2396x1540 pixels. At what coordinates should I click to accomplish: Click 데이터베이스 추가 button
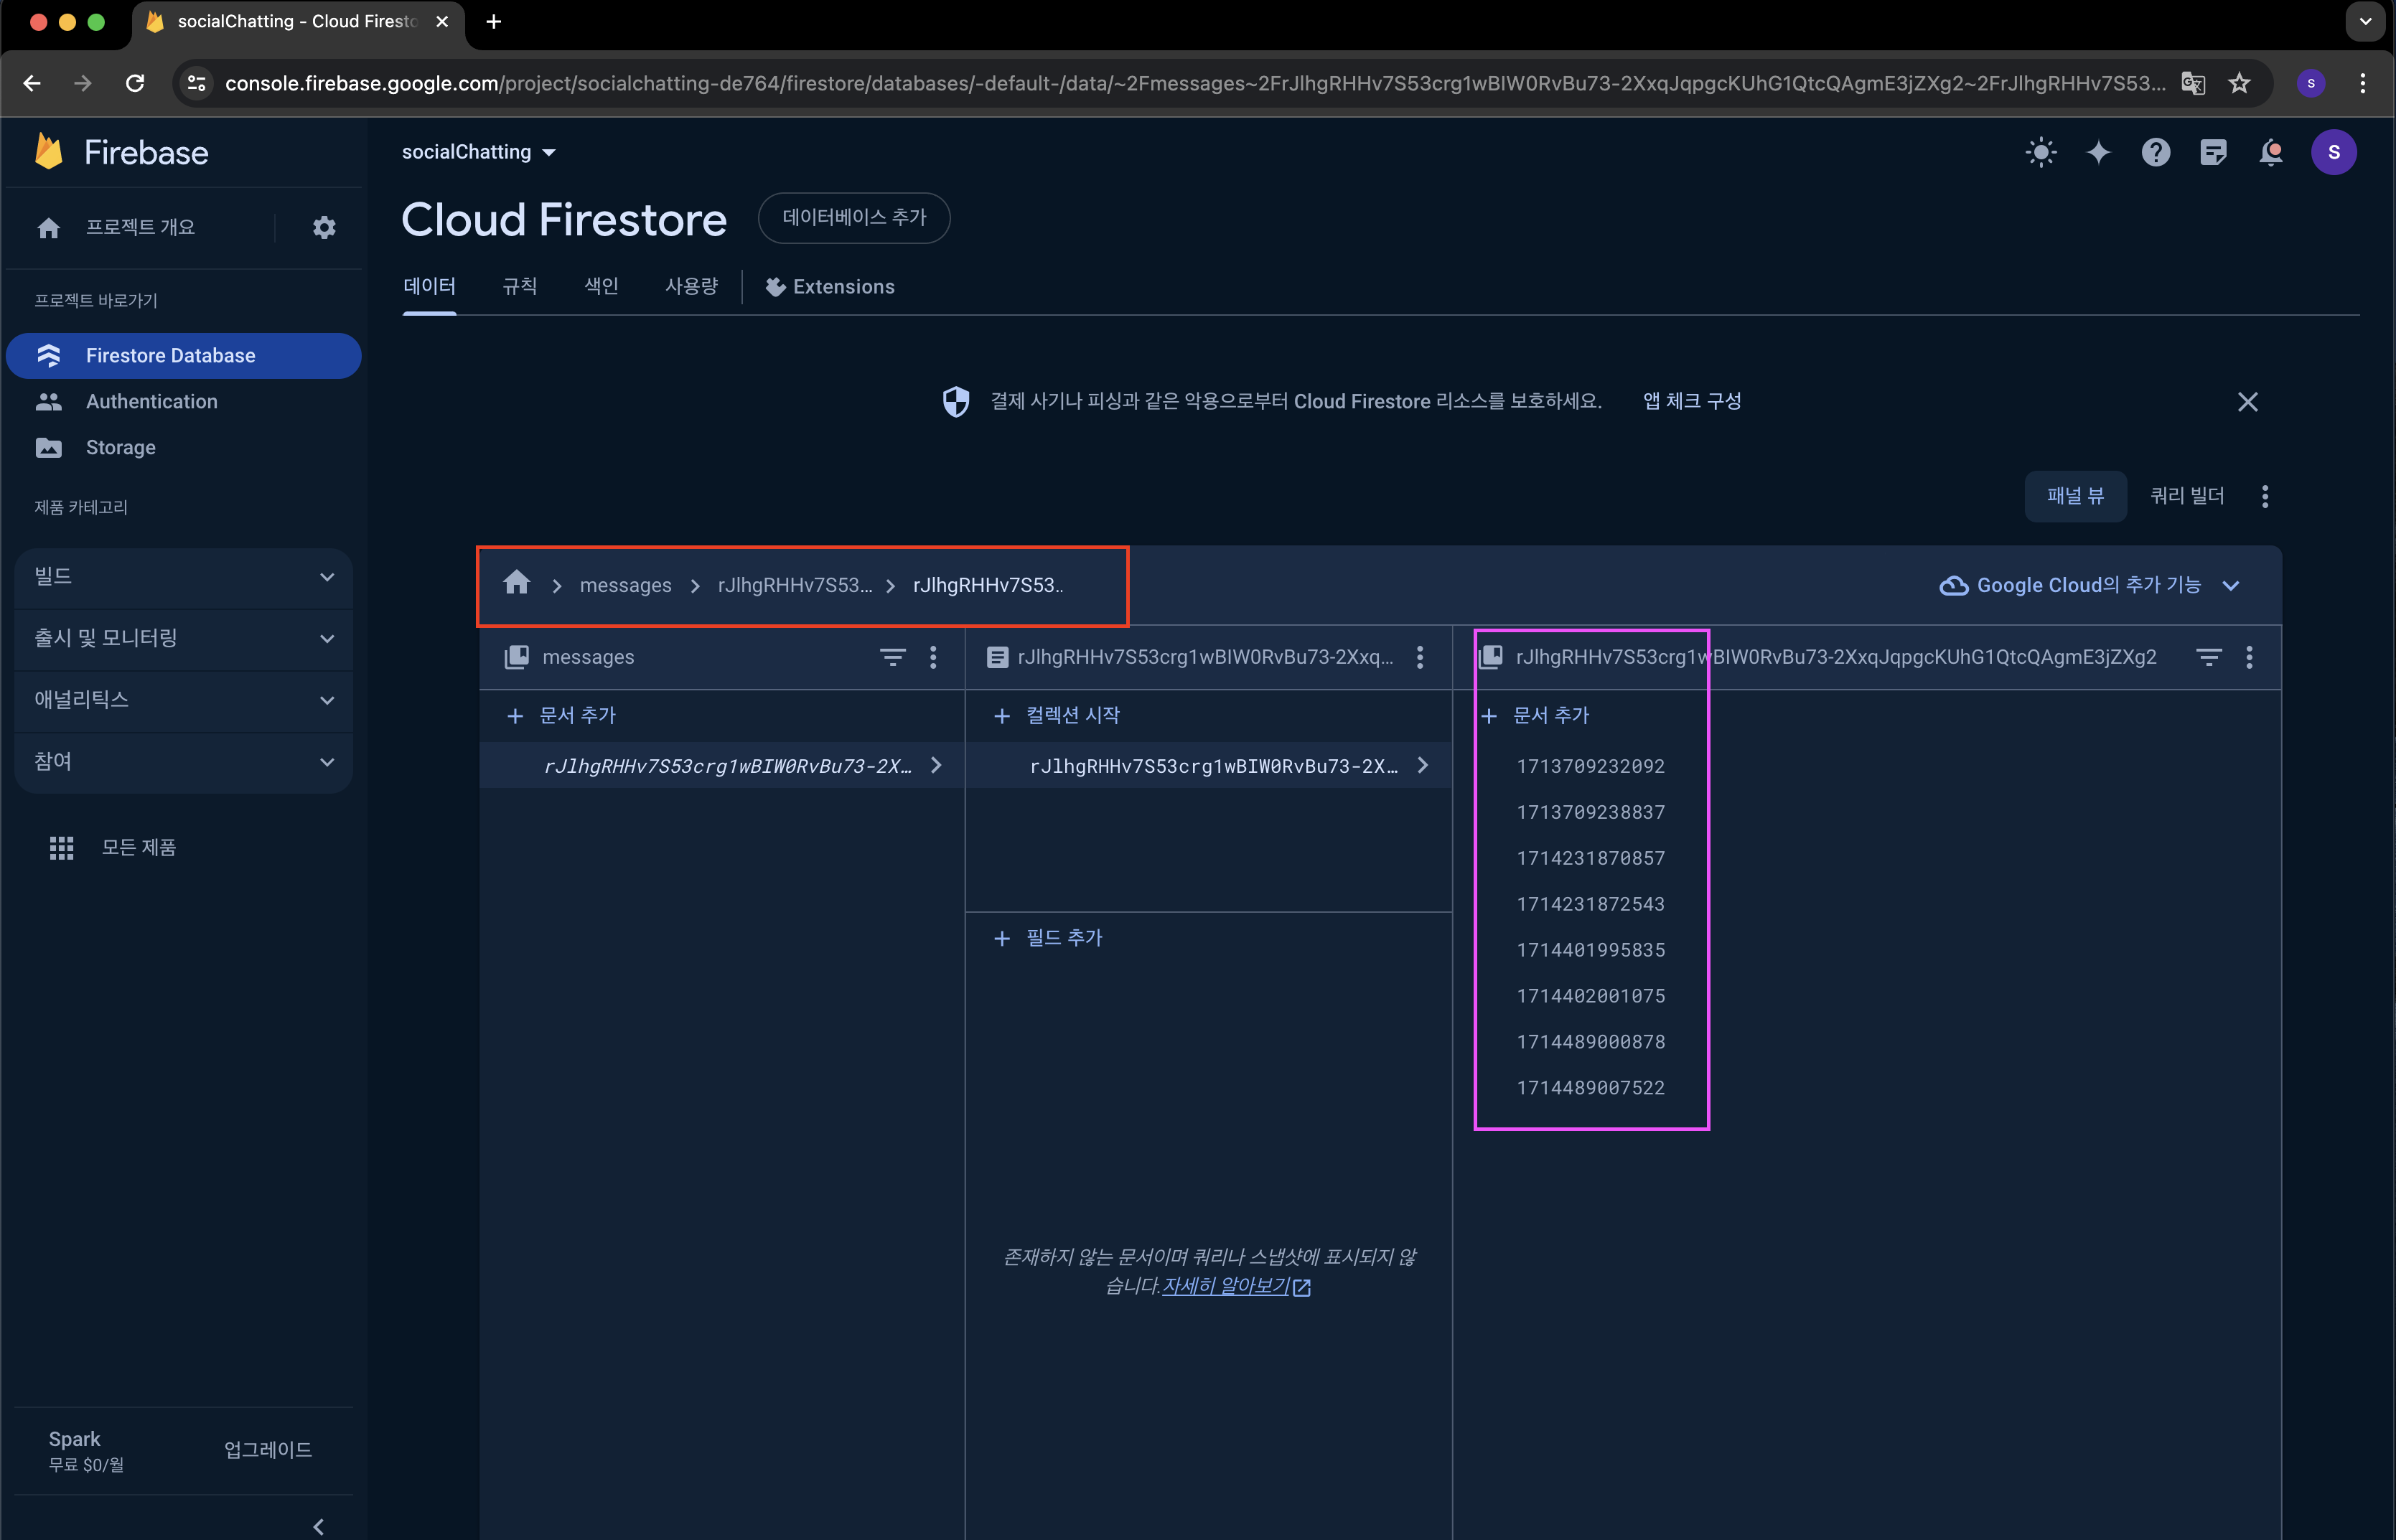(x=853, y=218)
